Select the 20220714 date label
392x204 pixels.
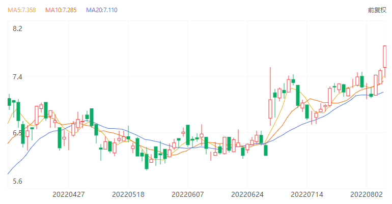tap(307, 194)
